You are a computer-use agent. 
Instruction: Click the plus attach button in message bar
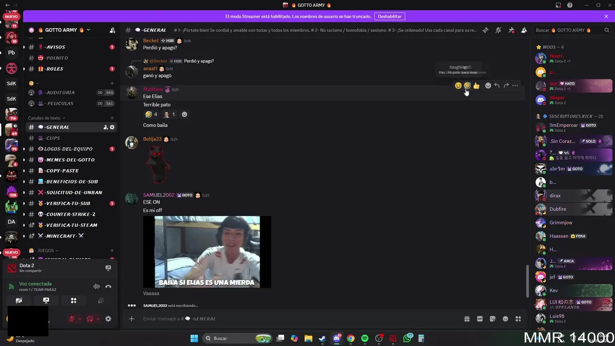pyautogui.click(x=132, y=319)
